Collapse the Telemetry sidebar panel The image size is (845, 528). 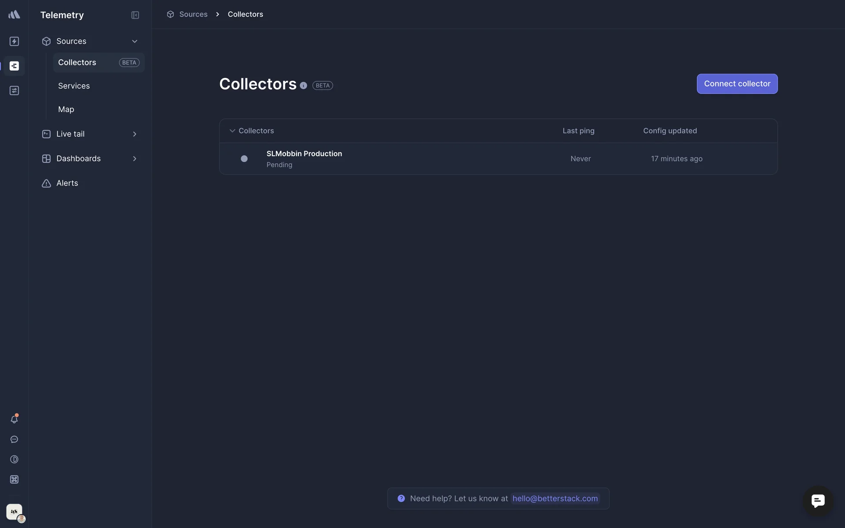click(135, 15)
